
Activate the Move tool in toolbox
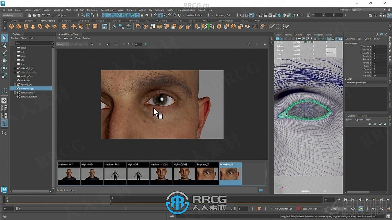[4, 61]
